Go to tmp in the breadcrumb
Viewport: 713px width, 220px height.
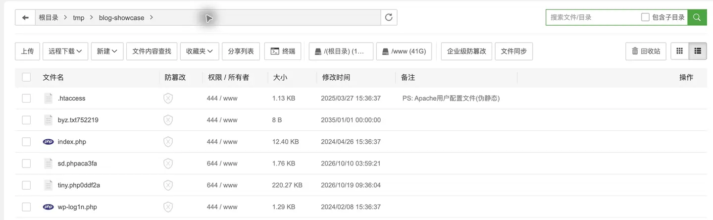coord(79,18)
